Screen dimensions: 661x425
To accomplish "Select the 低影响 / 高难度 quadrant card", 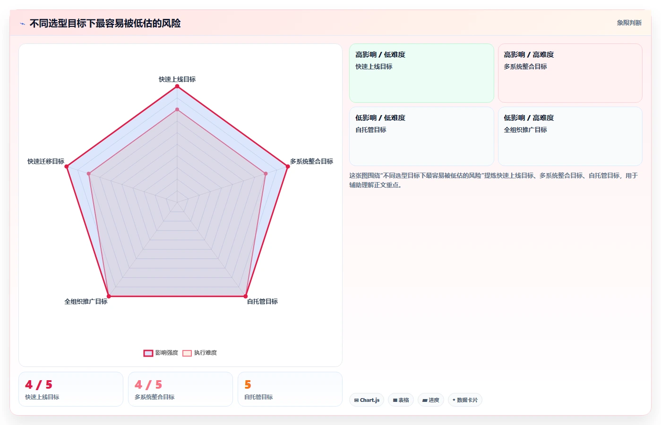I will tap(570, 136).
